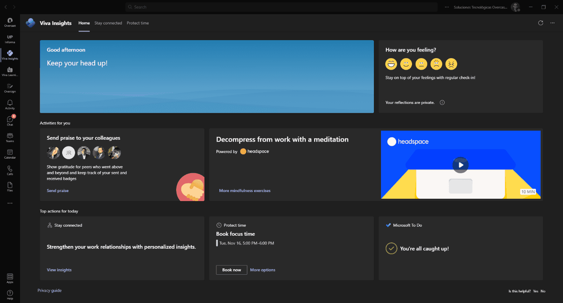Click the Book focus time heading

point(236,234)
